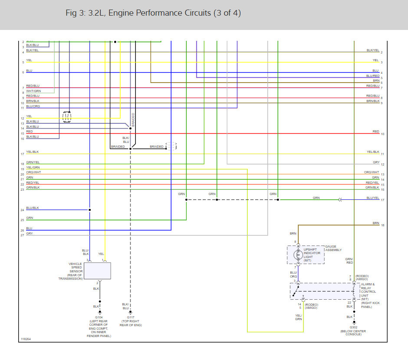Select the (TOP RIGHT REAR OF ENG) note
This screenshot has width=408, height=354.
pyautogui.click(x=131, y=323)
